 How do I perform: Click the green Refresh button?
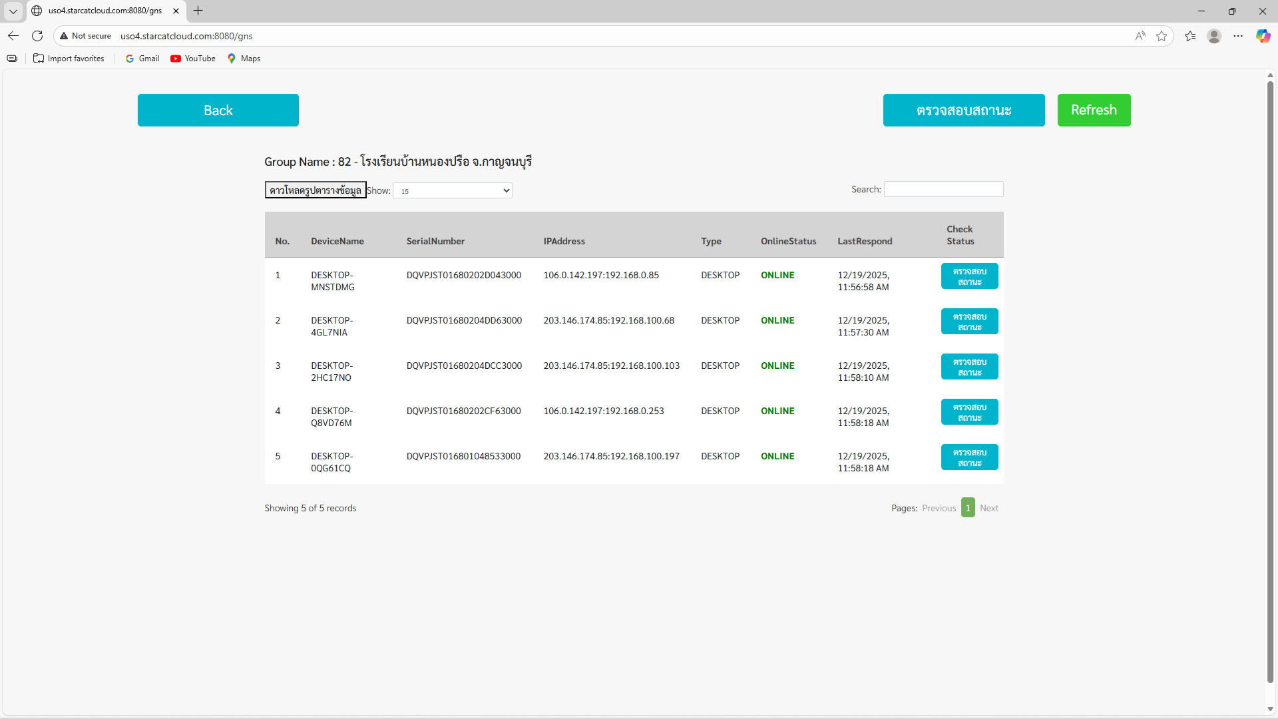click(1094, 110)
